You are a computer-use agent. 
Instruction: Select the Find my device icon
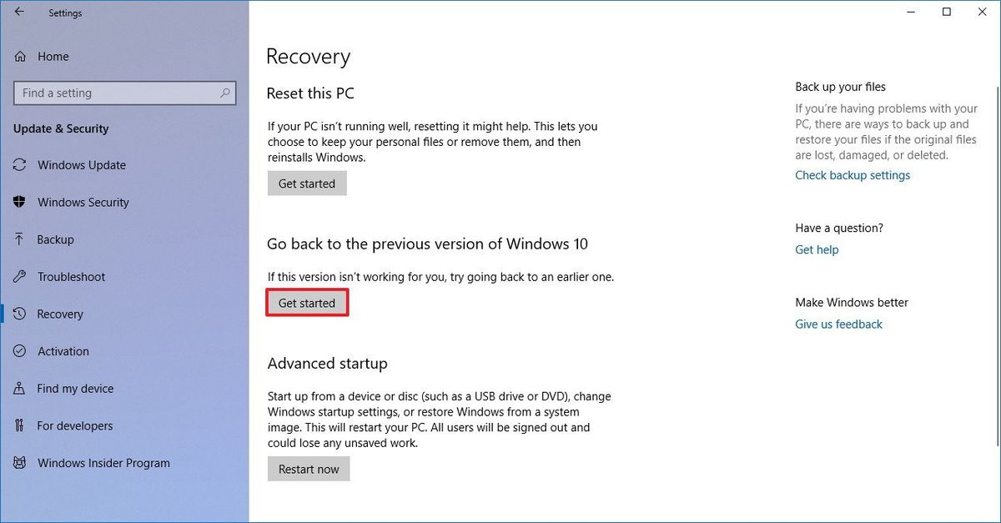(x=19, y=389)
